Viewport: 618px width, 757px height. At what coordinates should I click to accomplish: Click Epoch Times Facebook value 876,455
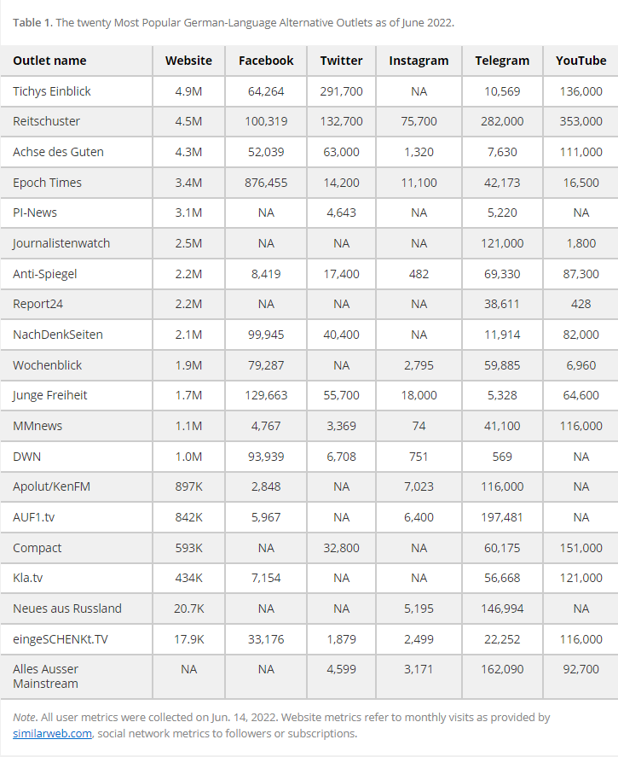pyautogui.click(x=266, y=183)
